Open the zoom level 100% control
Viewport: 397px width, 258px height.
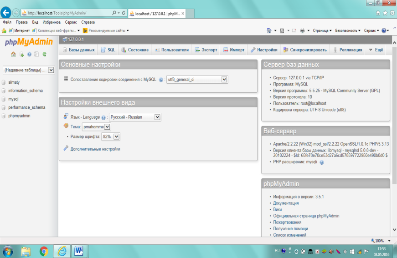381,241
